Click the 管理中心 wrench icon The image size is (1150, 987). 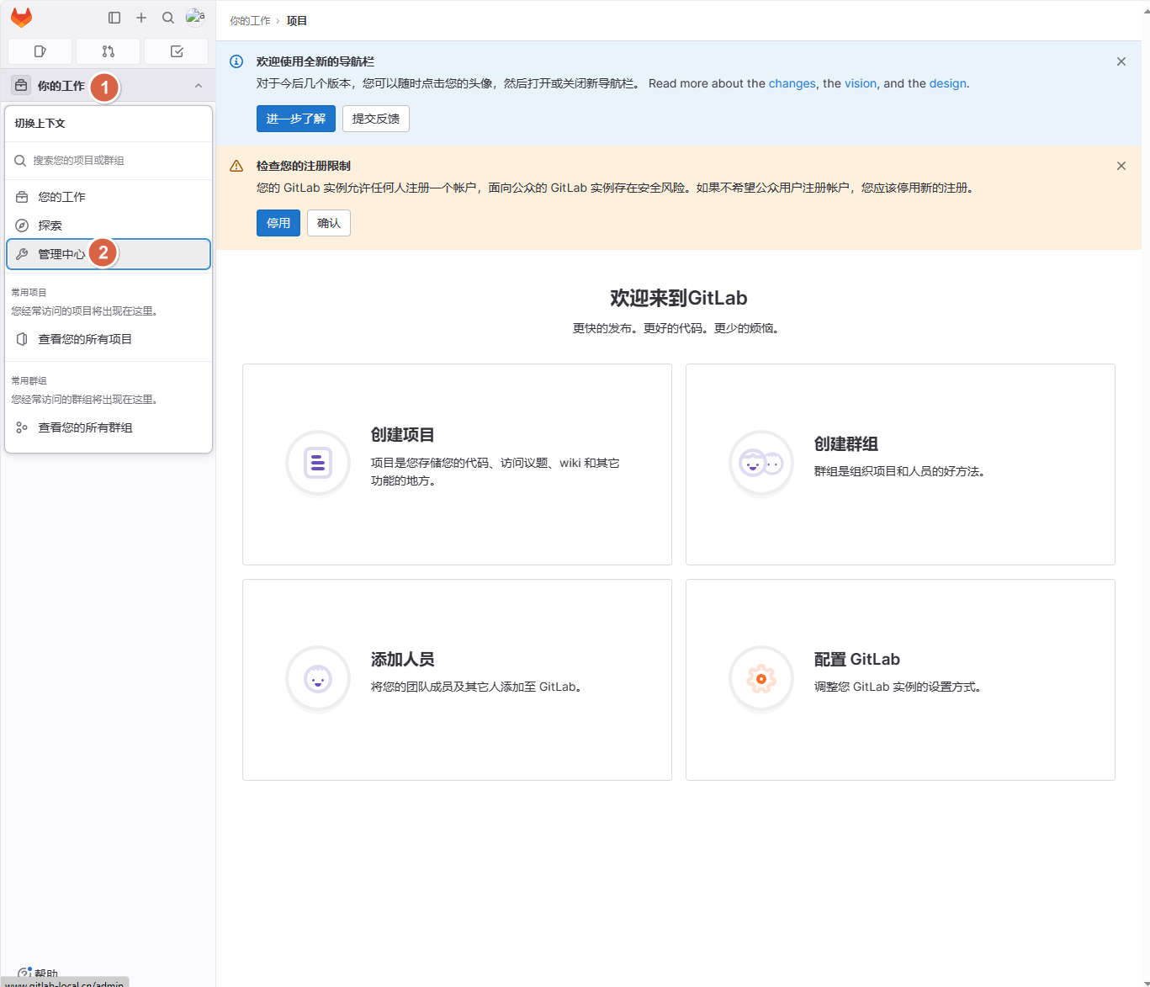click(x=22, y=254)
